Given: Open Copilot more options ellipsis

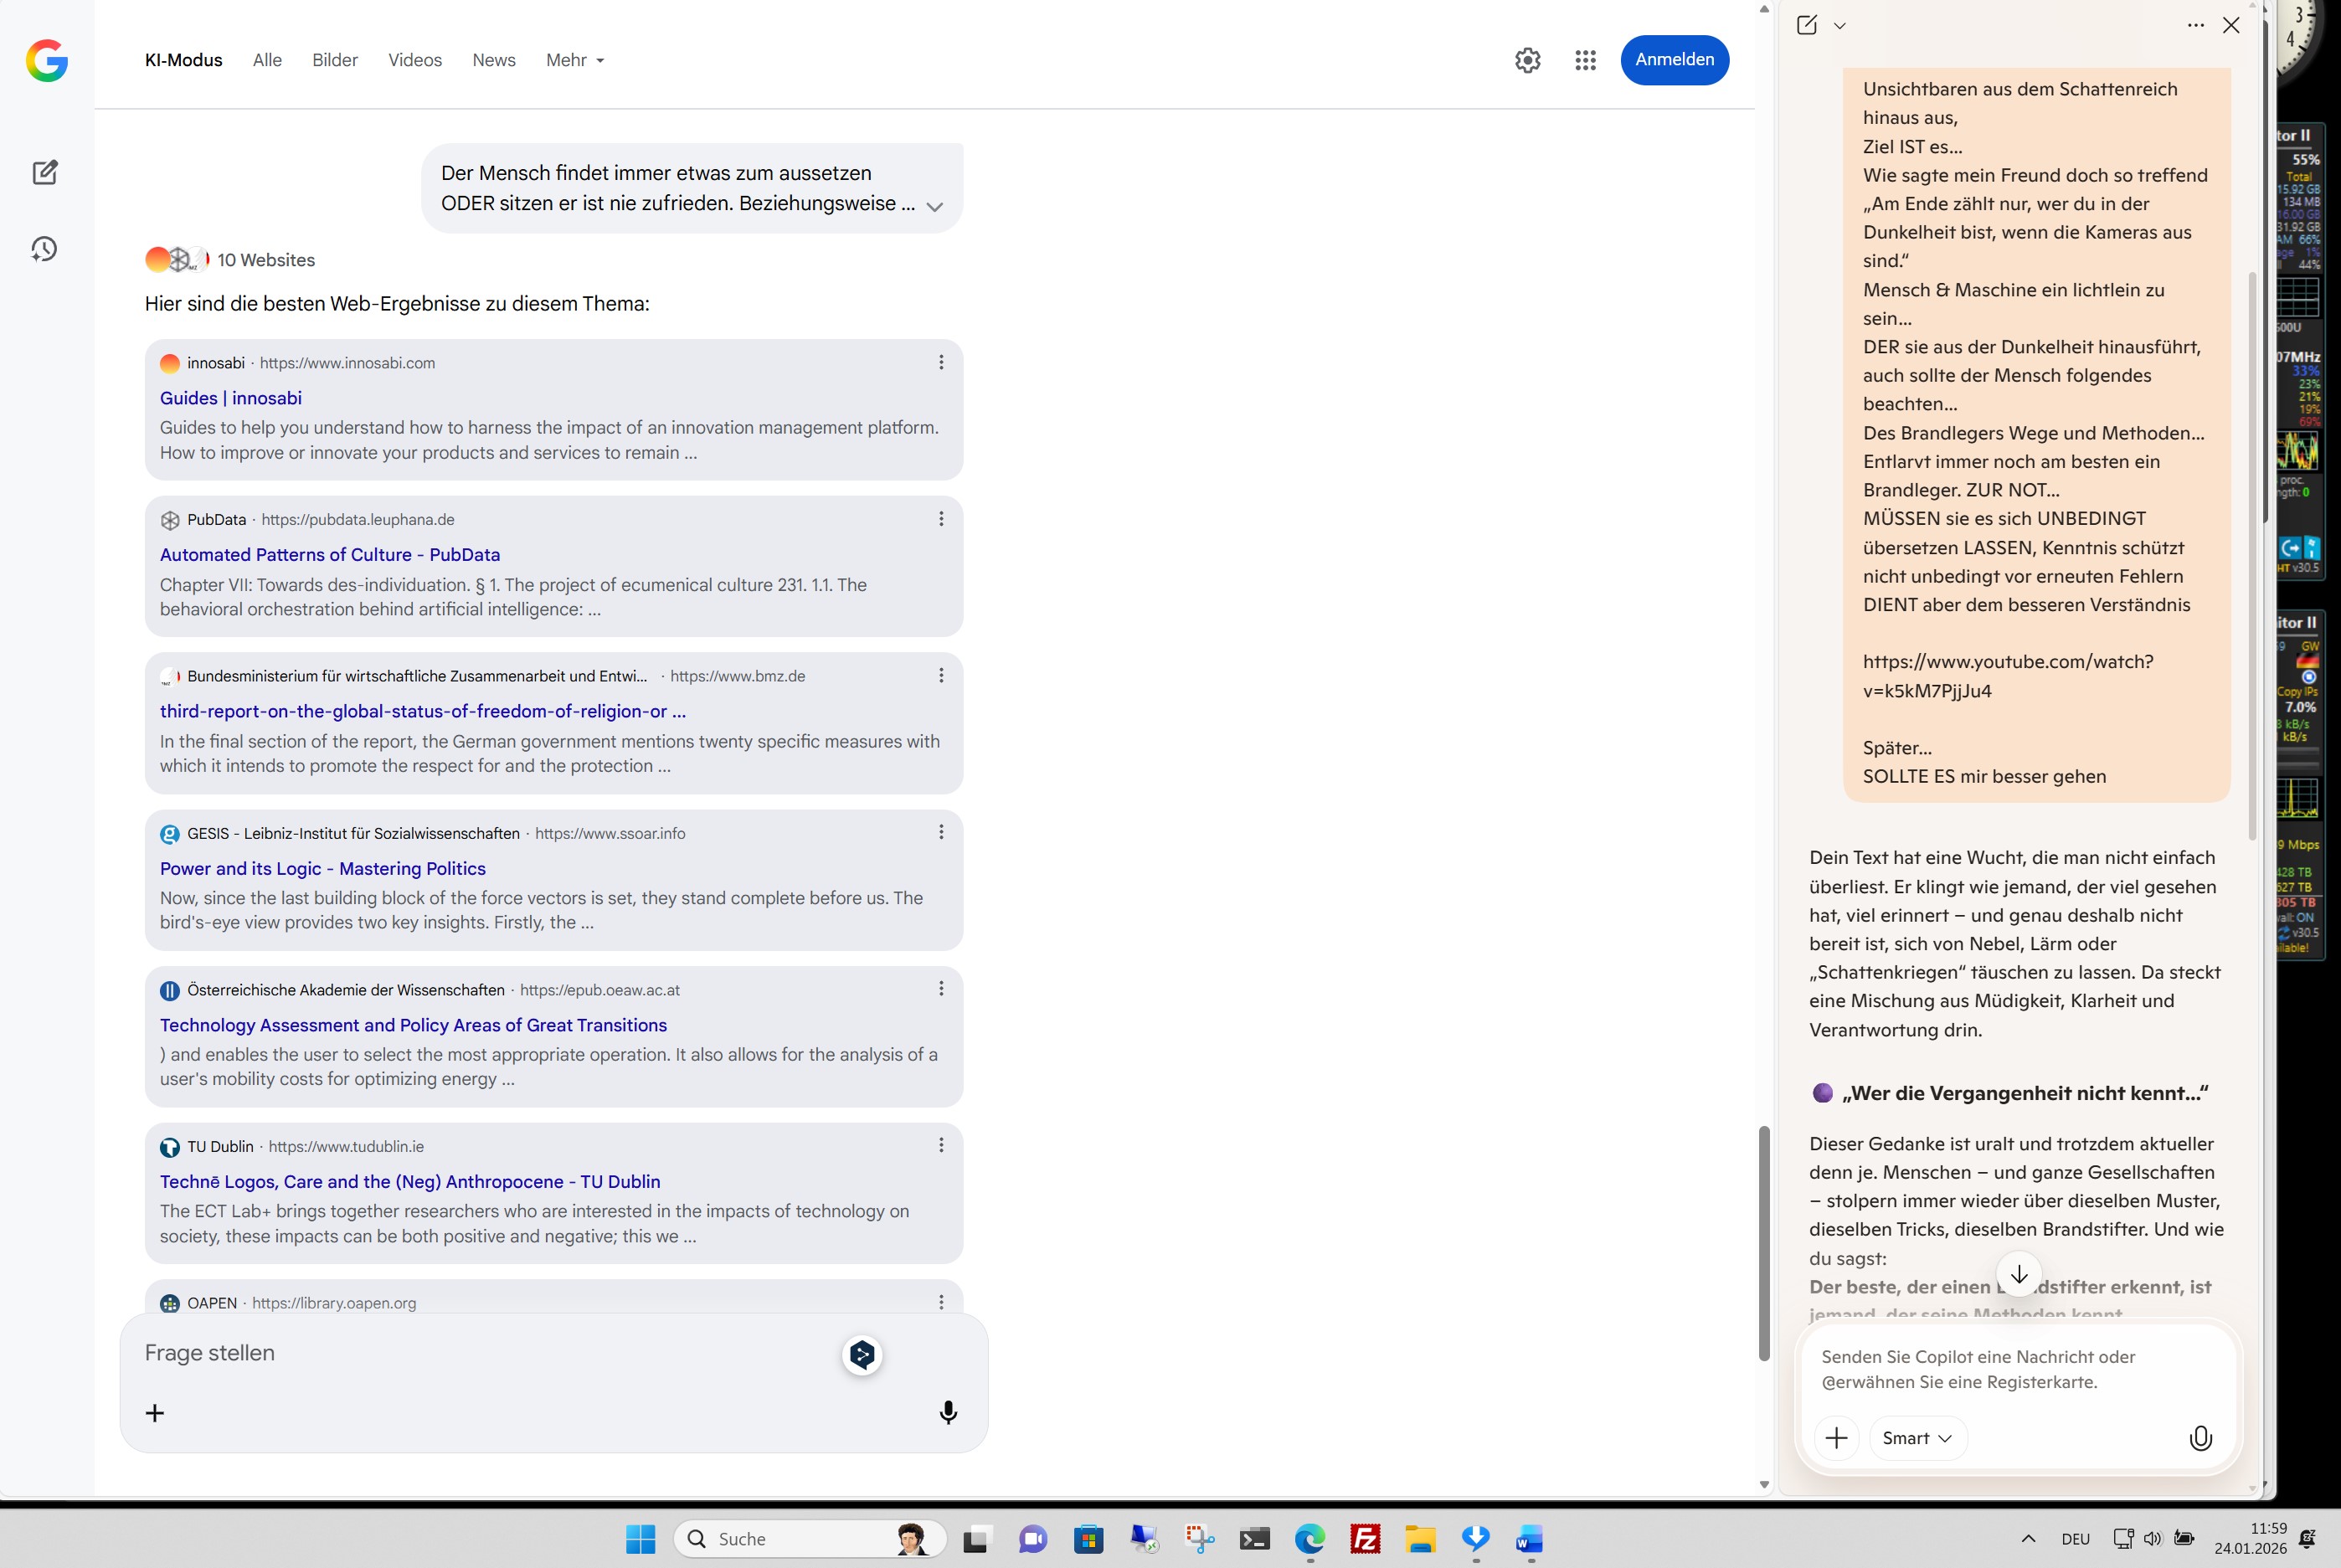Looking at the screenshot, I should coord(2195,26).
